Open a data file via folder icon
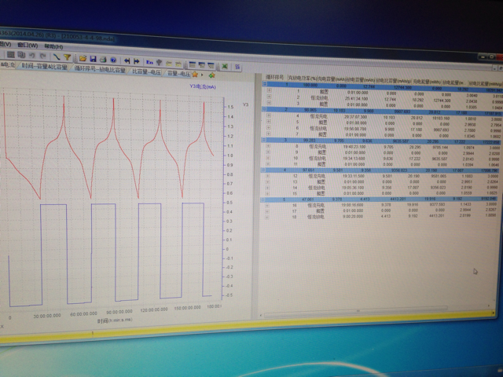This screenshot has height=377, width=503. [x=83, y=58]
